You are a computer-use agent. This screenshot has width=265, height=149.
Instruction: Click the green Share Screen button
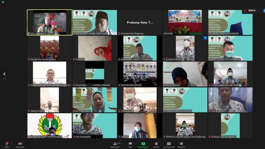click(x=143, y=144)
